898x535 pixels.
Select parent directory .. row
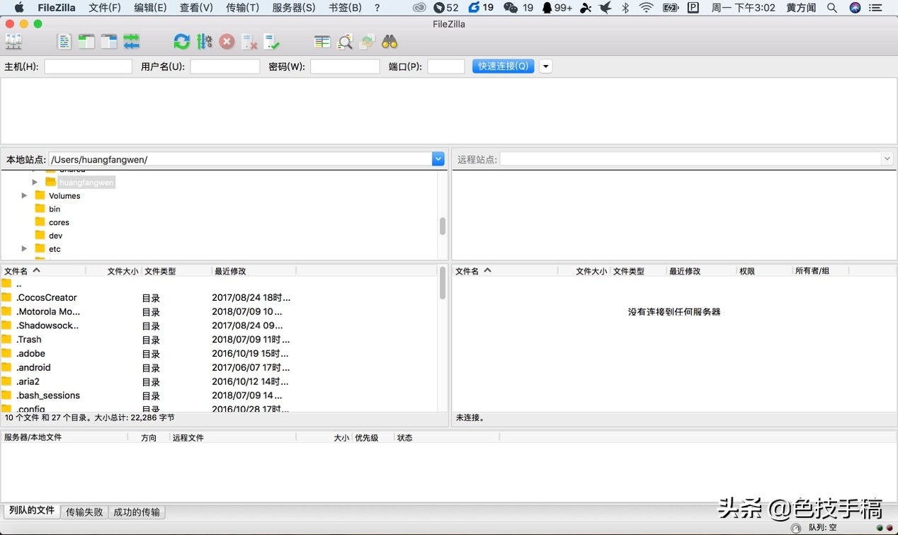pyautogui.click(x=219, y=284)
